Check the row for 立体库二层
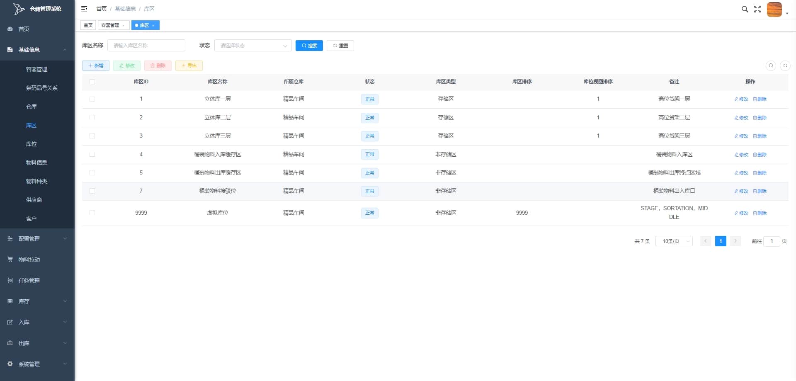The image size is (796, 381). [x=92, y=118]
